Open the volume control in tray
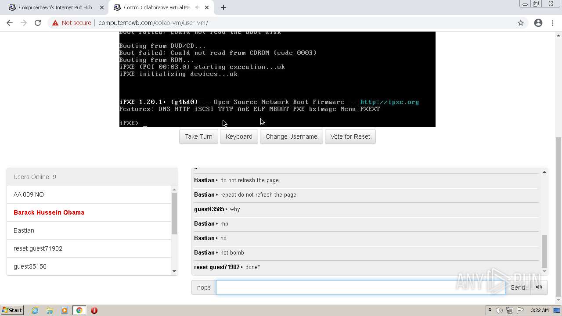The height and width of the screenshot is (316, 562). click(x=499, y=310)
